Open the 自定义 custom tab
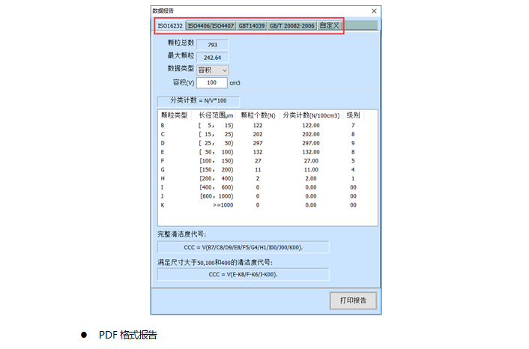Screen dimensions: 529x349 [329, 25]
